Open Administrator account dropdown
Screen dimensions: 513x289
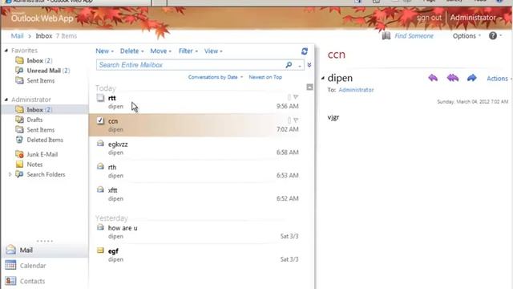coord(475,18)
